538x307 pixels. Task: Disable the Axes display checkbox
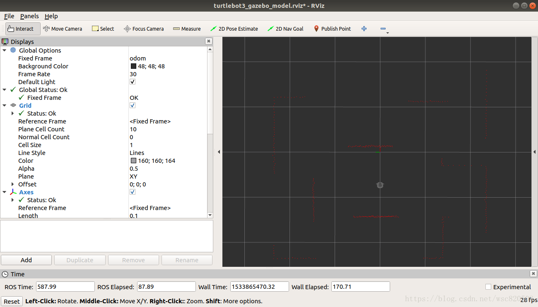pyautogui.click(x=133, y=192)
